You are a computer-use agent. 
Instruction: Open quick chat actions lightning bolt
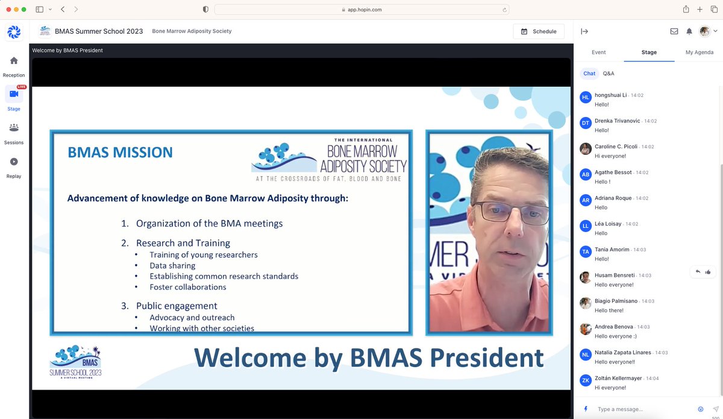coord(585,409)
